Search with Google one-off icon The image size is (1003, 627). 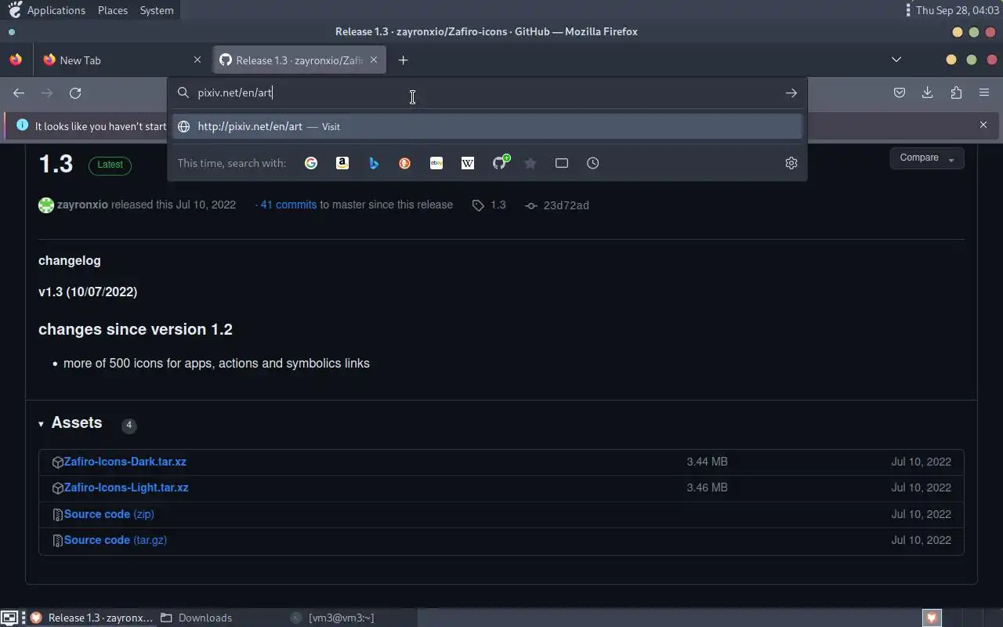click(311, 163)
